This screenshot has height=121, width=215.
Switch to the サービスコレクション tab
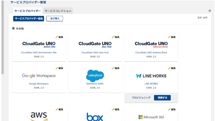[x=58, y=11]
